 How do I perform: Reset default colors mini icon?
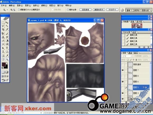pyautogui.click(x=2, y=68)
